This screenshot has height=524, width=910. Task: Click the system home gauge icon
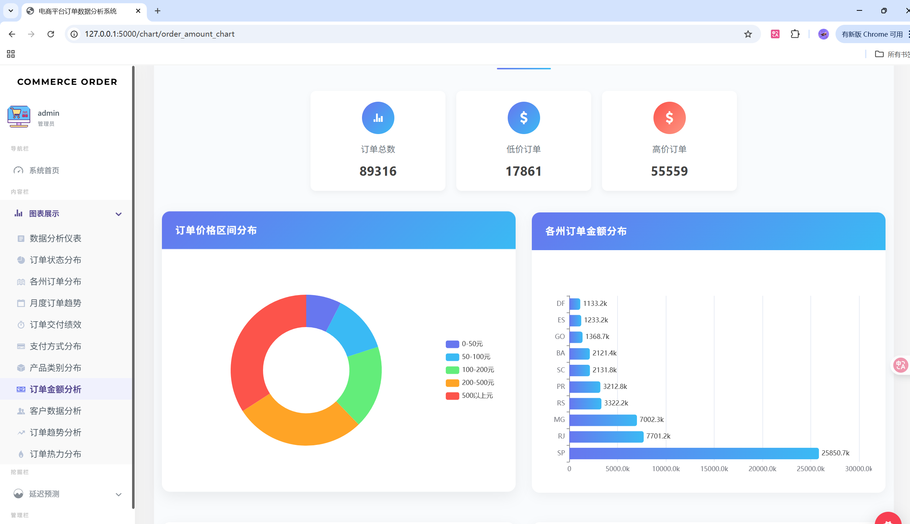click(x=18, y=170)
